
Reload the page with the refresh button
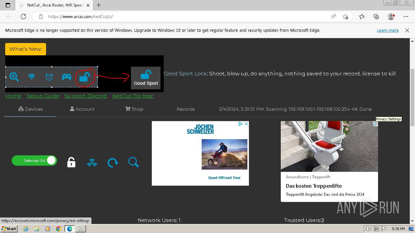point(23,17)
